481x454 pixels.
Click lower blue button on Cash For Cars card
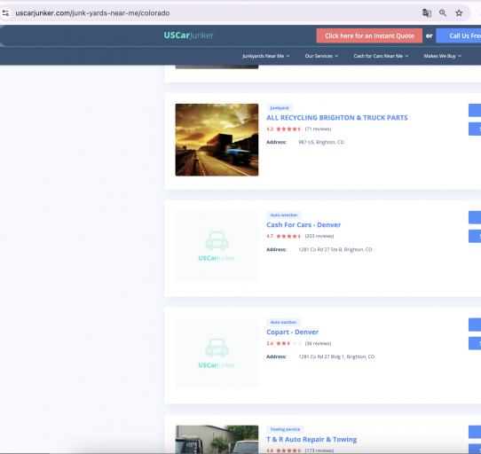tap(475, 236)
